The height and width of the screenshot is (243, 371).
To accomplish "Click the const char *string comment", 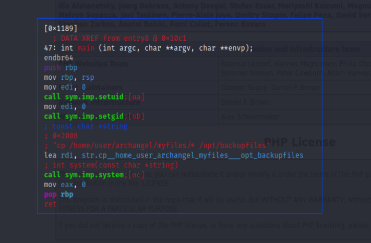I will click(86, 126).
